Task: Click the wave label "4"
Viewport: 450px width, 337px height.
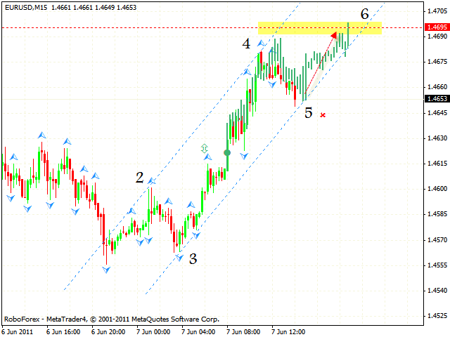Action: 246,44
